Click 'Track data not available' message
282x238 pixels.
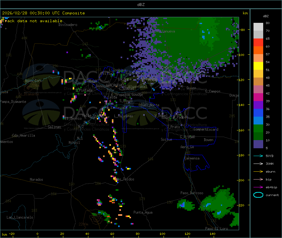[32, 21]
